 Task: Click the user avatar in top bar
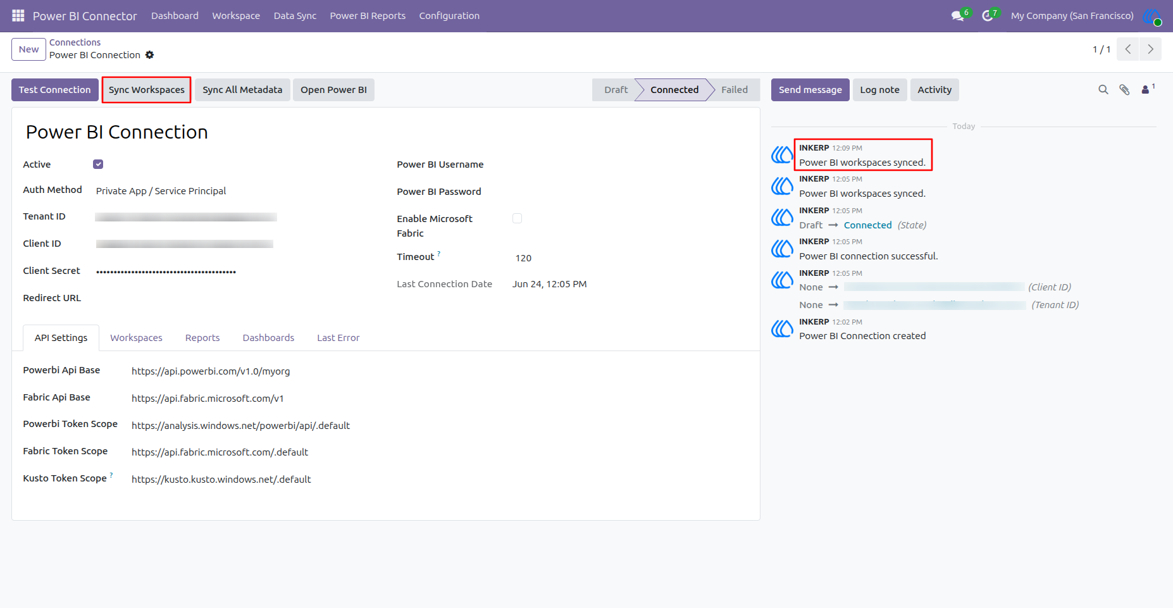point(1152,16)
